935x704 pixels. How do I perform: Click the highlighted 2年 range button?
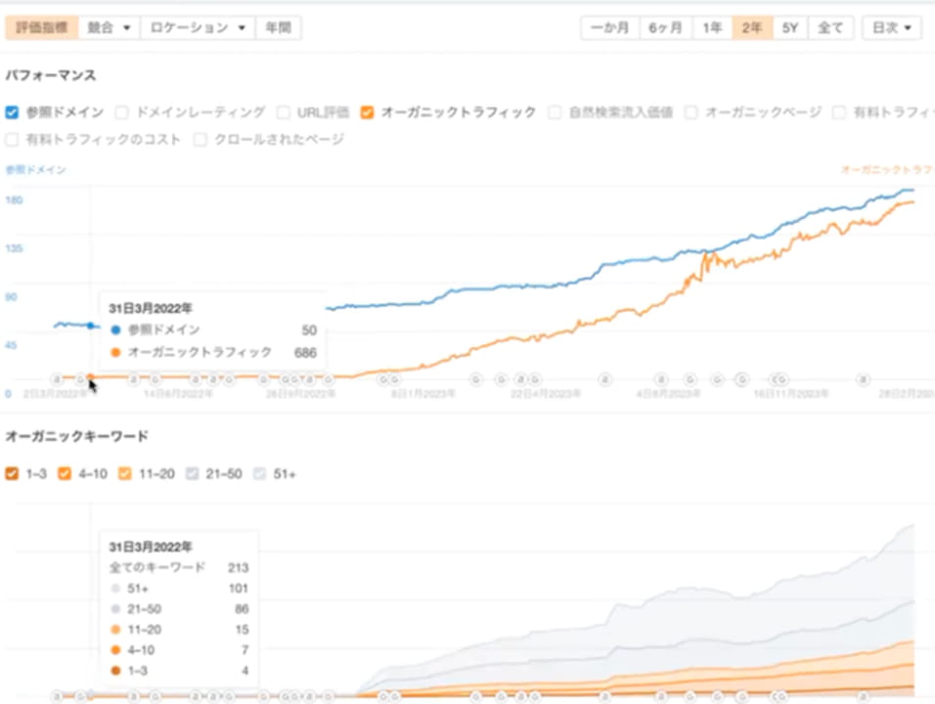tap(752, 28)
